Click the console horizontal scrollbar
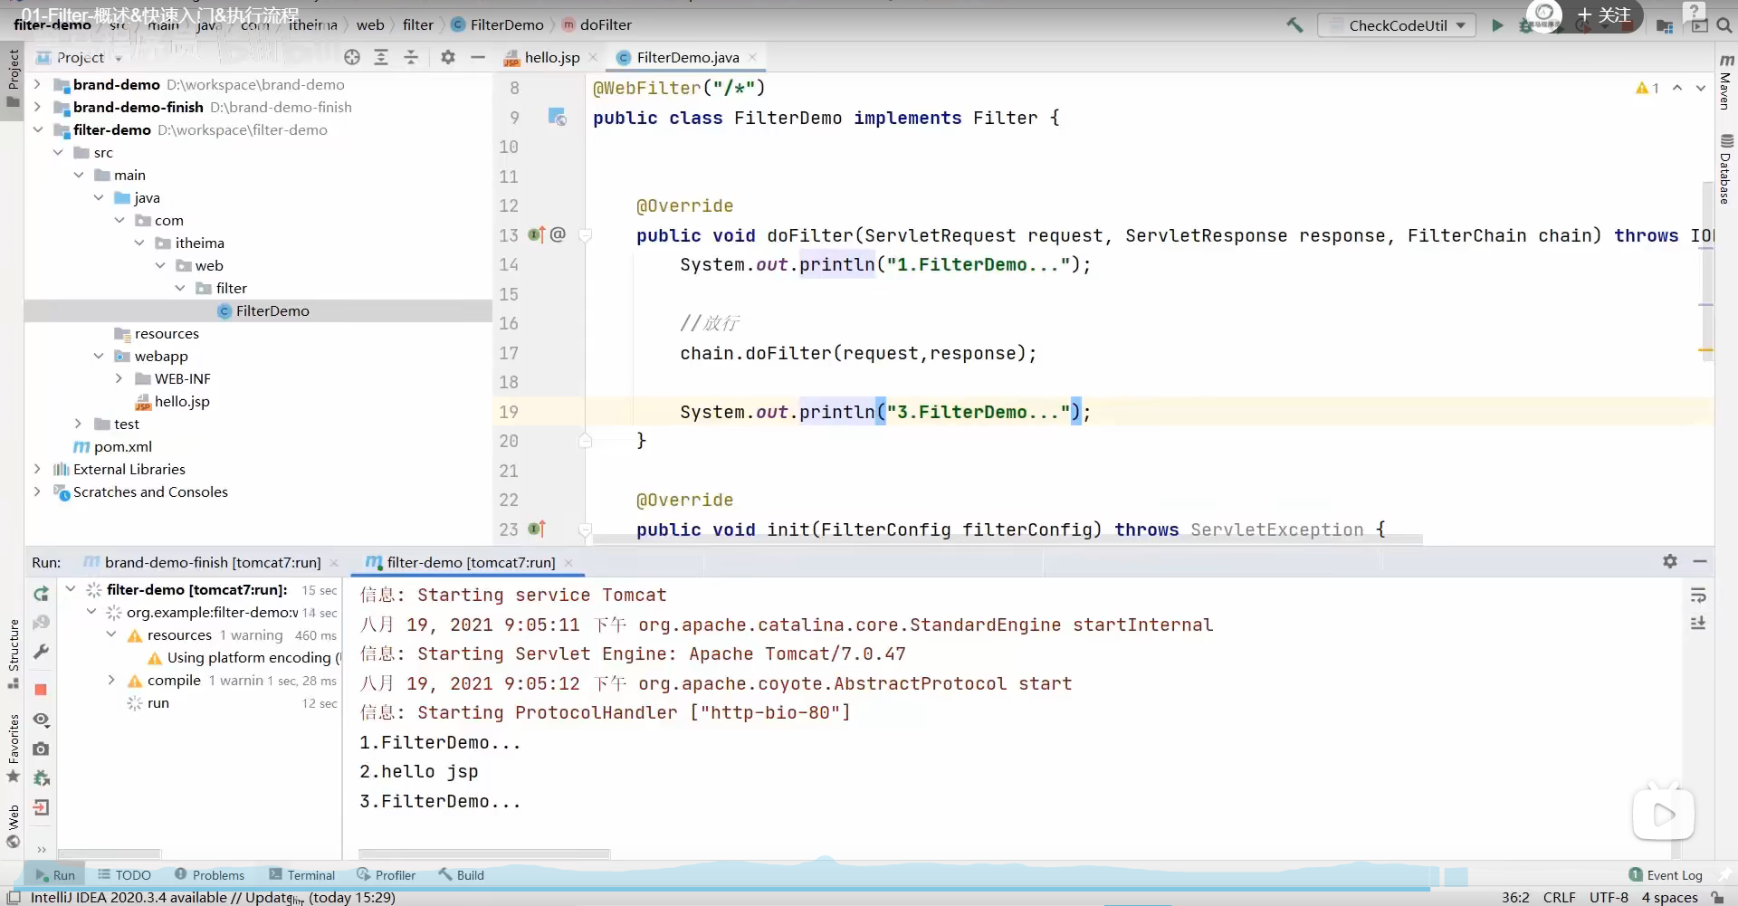 (x=484, y=854)
